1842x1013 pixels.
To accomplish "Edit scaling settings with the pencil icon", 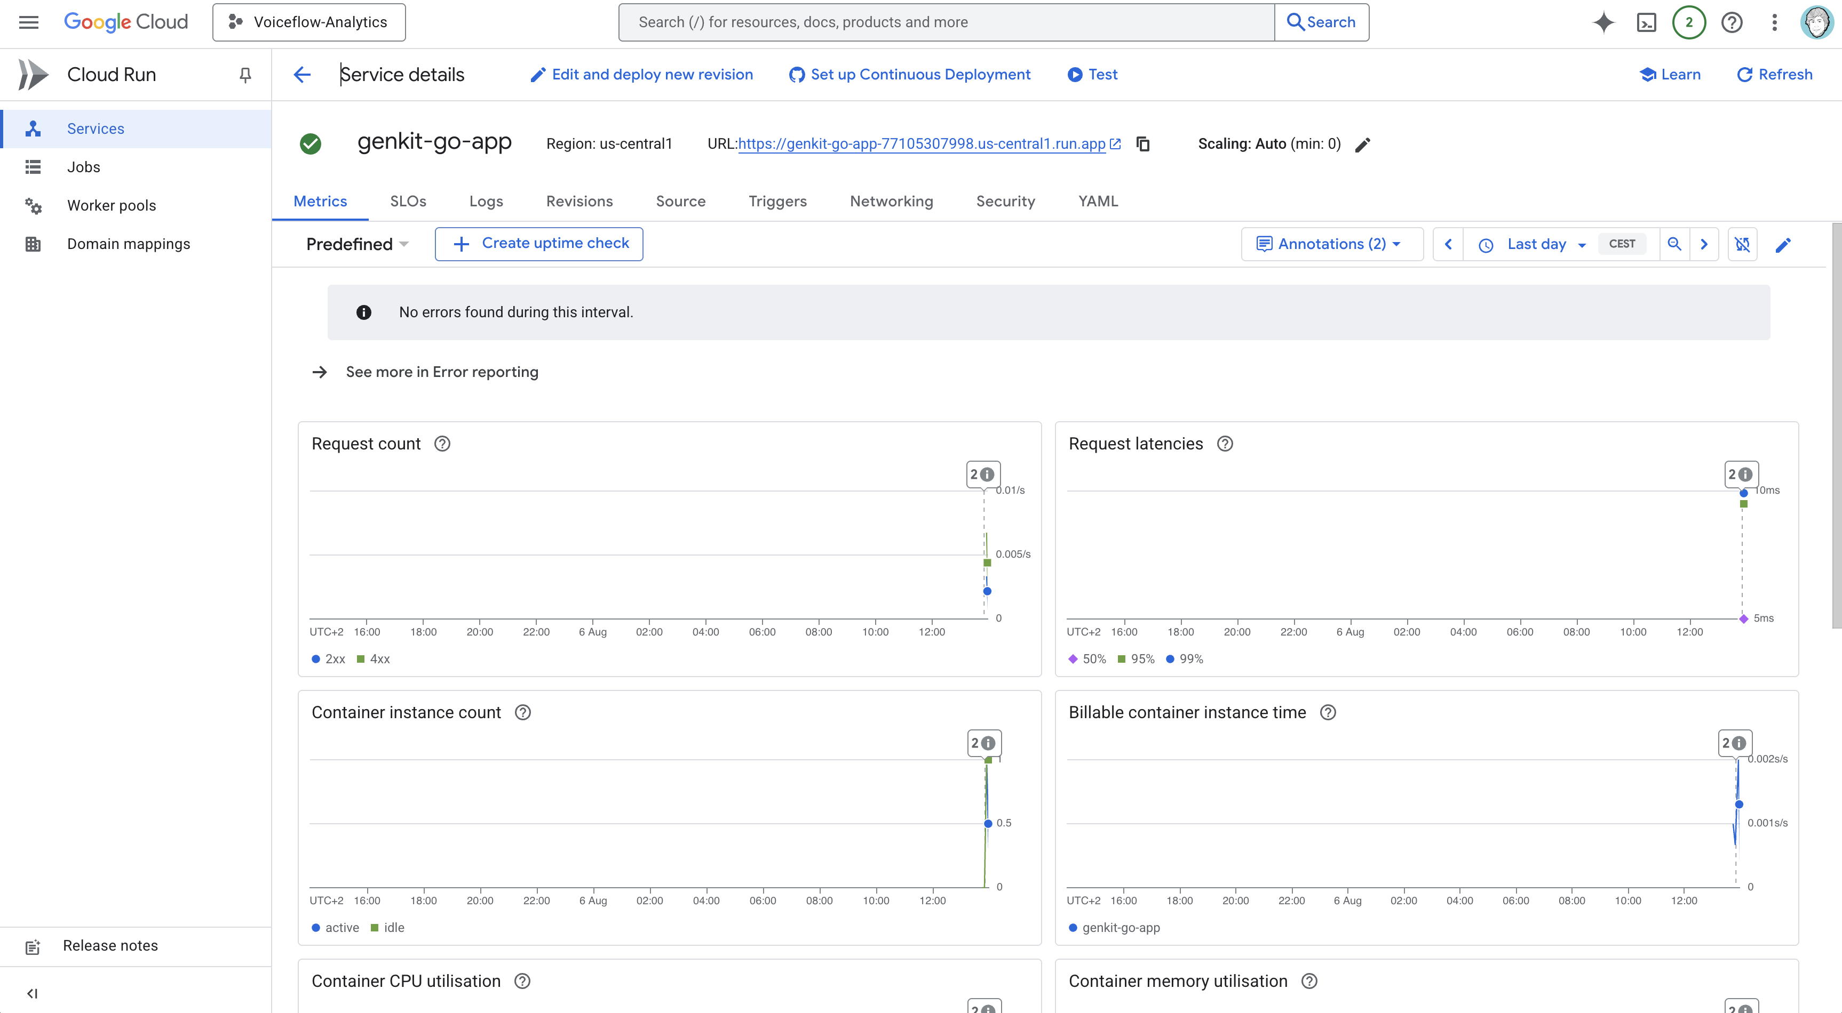I will (x=1362, y=145).
